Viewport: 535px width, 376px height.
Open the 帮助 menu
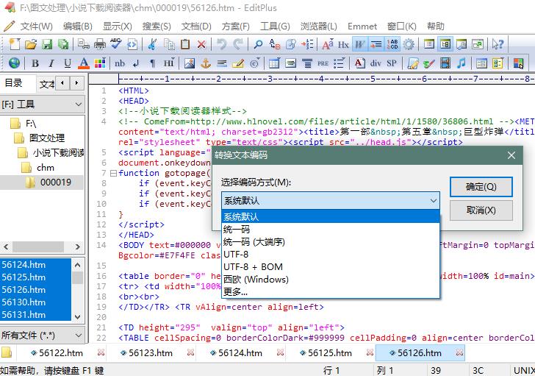pos(436,26)
